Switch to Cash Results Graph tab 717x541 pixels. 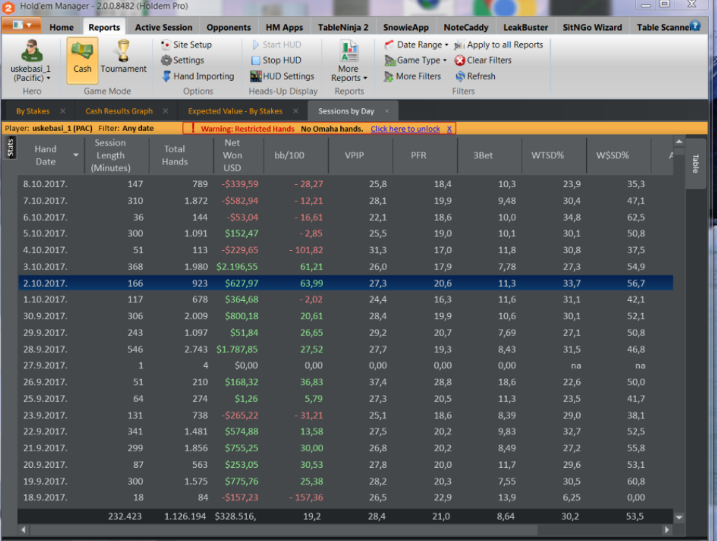[119, 111]
